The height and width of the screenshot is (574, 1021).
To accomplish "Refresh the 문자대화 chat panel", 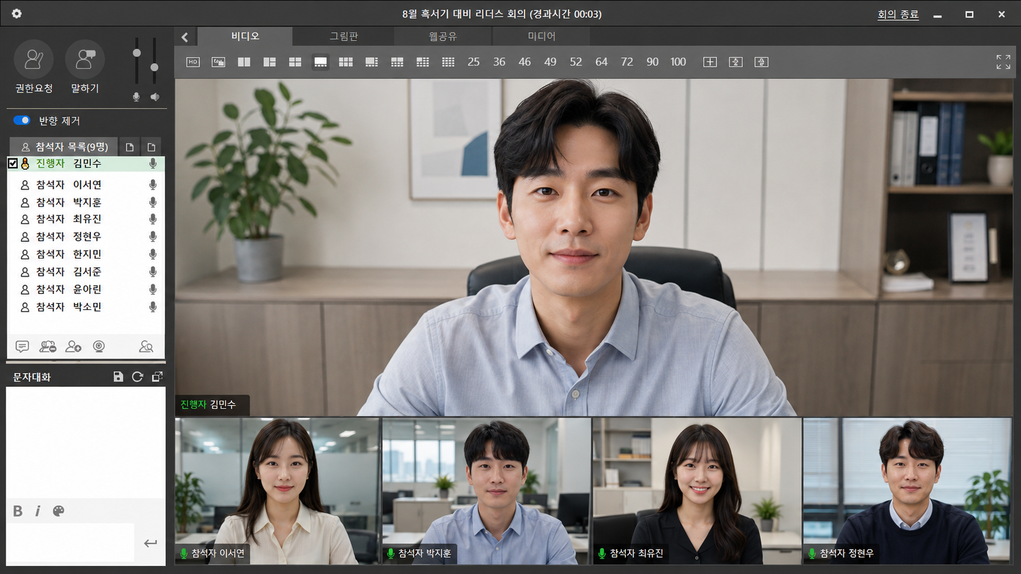I will [137, 377].
